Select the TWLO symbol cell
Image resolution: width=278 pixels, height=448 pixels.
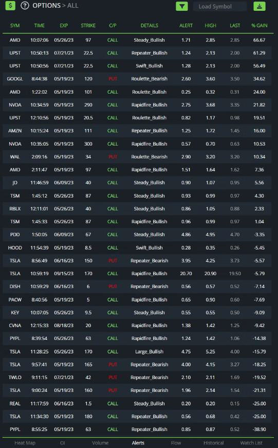tap(15, 378)
